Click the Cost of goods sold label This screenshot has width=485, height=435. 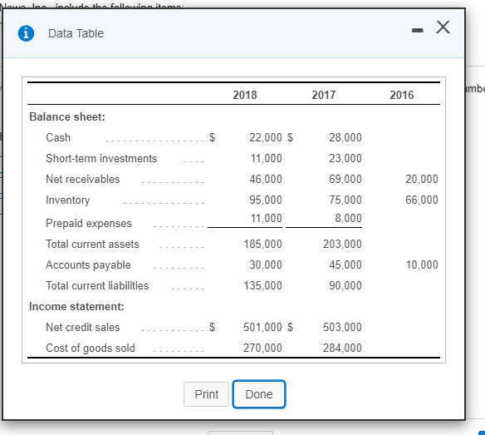pos(91,348)
